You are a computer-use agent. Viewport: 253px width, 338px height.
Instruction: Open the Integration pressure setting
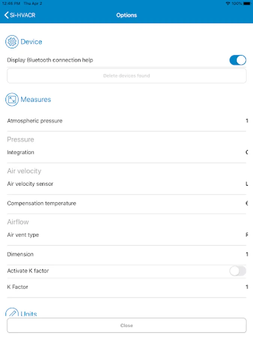[126, 152]
